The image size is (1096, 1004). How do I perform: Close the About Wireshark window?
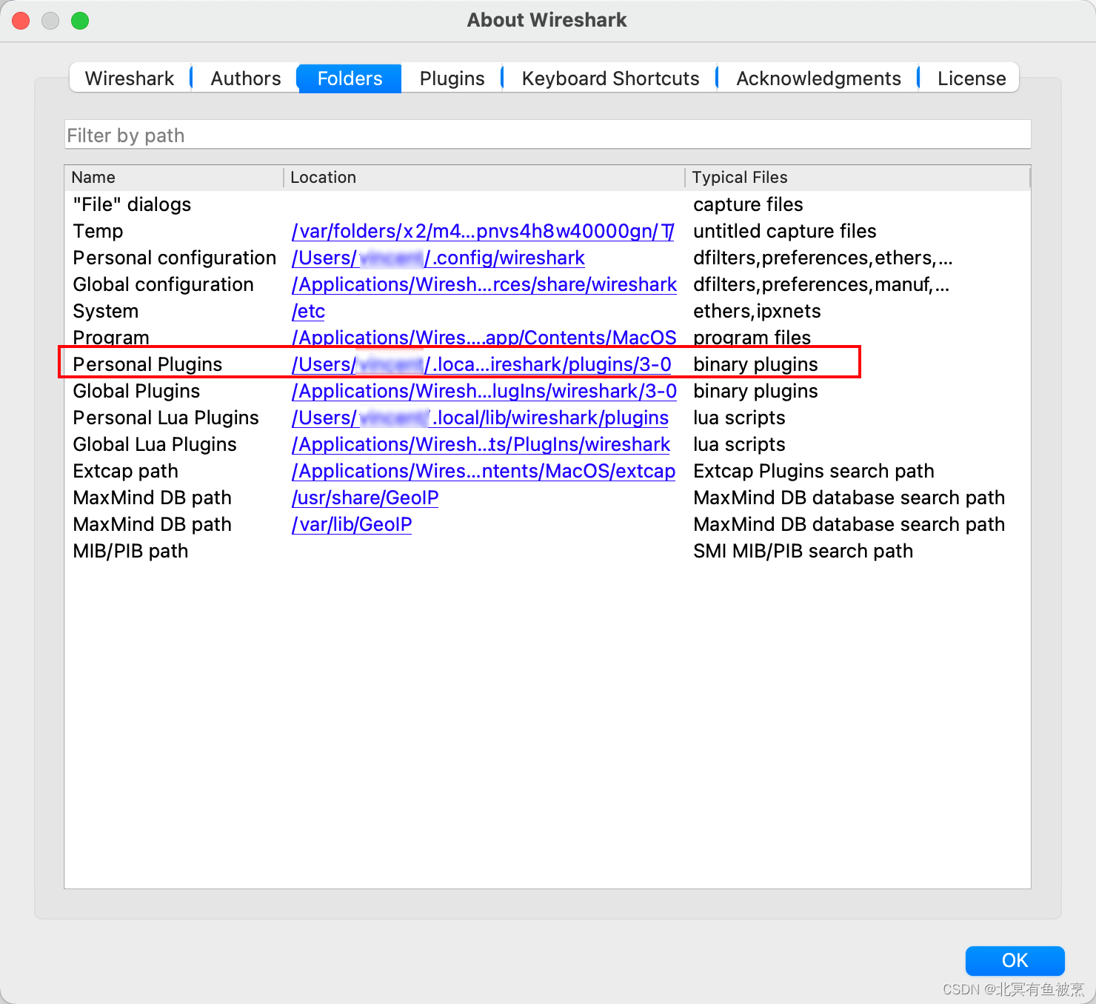pos(21,21)
